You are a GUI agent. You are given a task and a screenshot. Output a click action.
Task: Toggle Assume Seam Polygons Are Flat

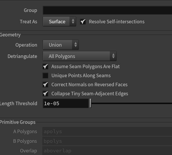pos(45,66)
